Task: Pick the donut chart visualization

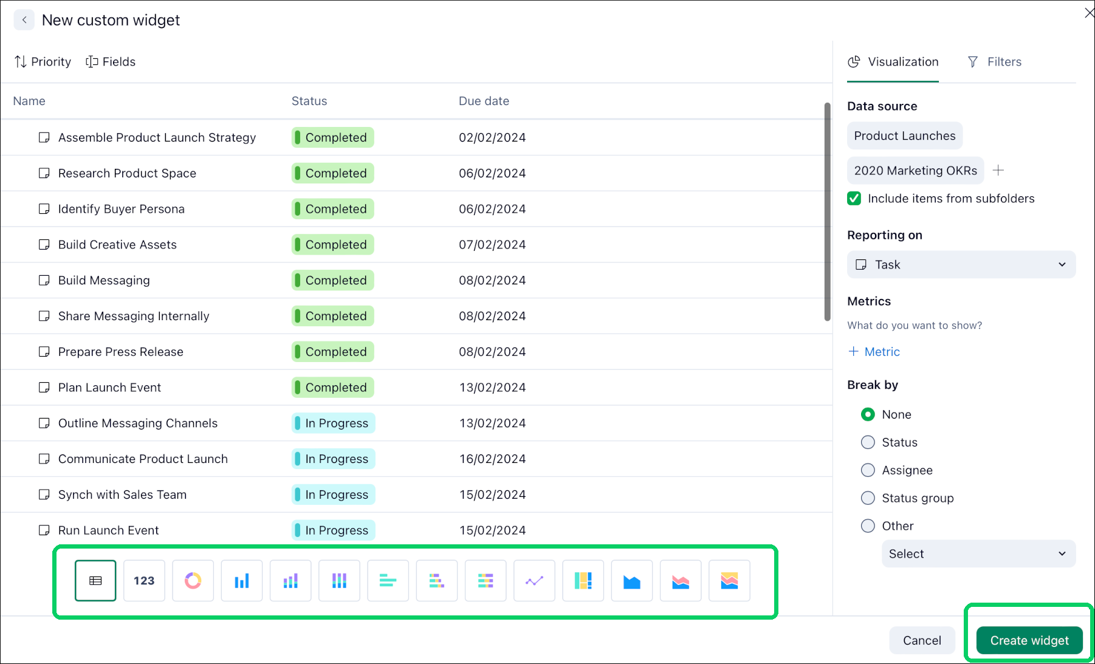Action: 193,580
